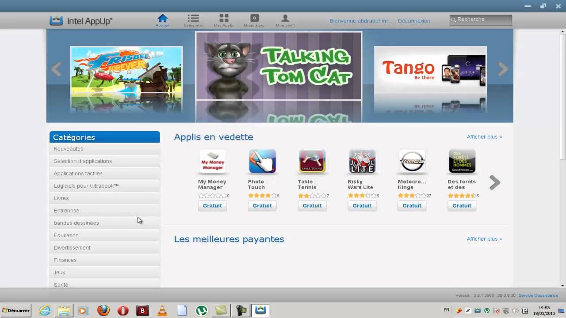Image resolution: width=566 pixels, height=318 pixels.
Task: Click Afficher plus for Applis en vedette
Action: [484, 137]
